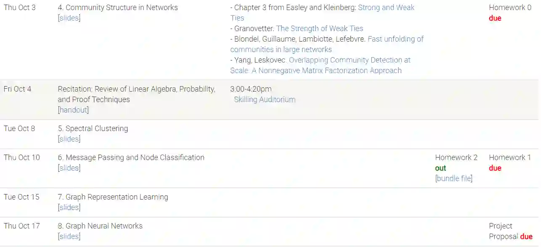
Task: Click the 3:00-4:20pm recitation time
Action: (251, 89)
